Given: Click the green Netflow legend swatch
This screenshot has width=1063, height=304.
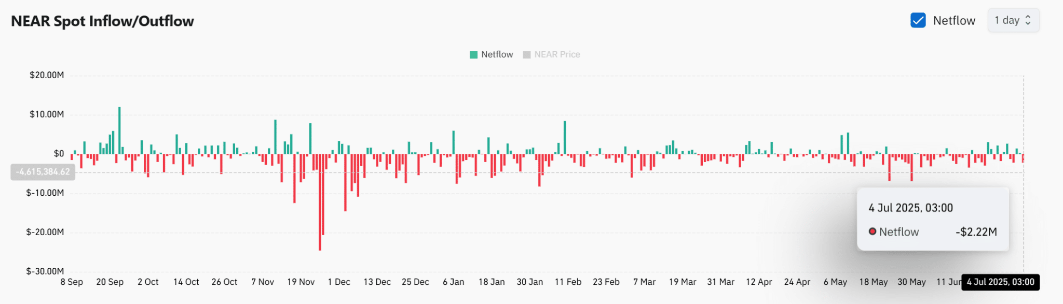Looking at the screenshot, I should point(473,55).
